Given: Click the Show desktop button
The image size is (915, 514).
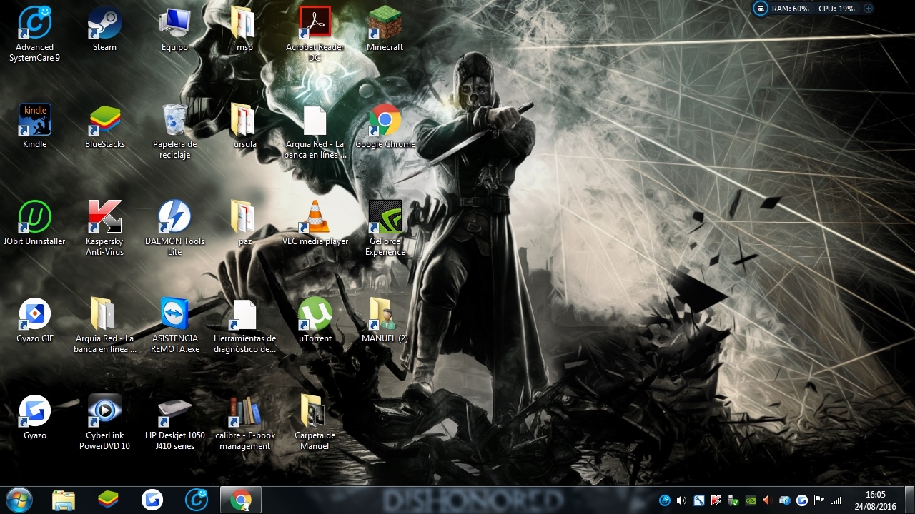Looking at the screenshot, I should pos(909,500).
